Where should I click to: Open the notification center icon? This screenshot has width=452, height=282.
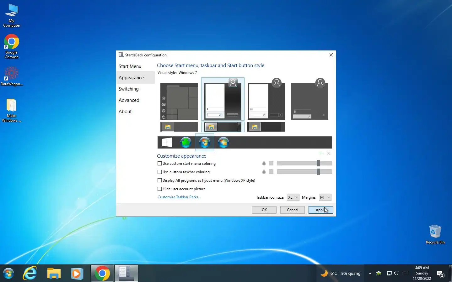(x=440, y=274)
